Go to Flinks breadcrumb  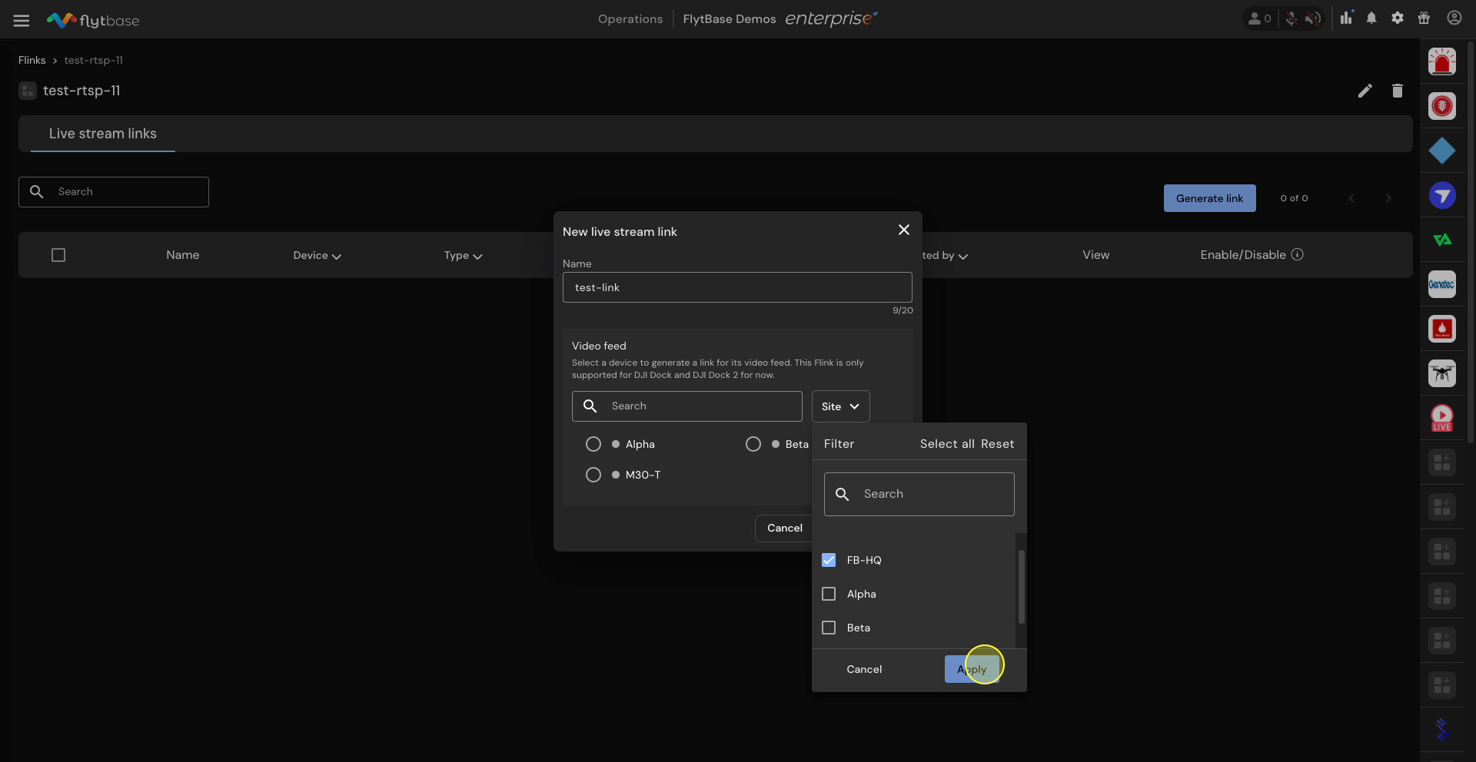[x=32, y=60]
